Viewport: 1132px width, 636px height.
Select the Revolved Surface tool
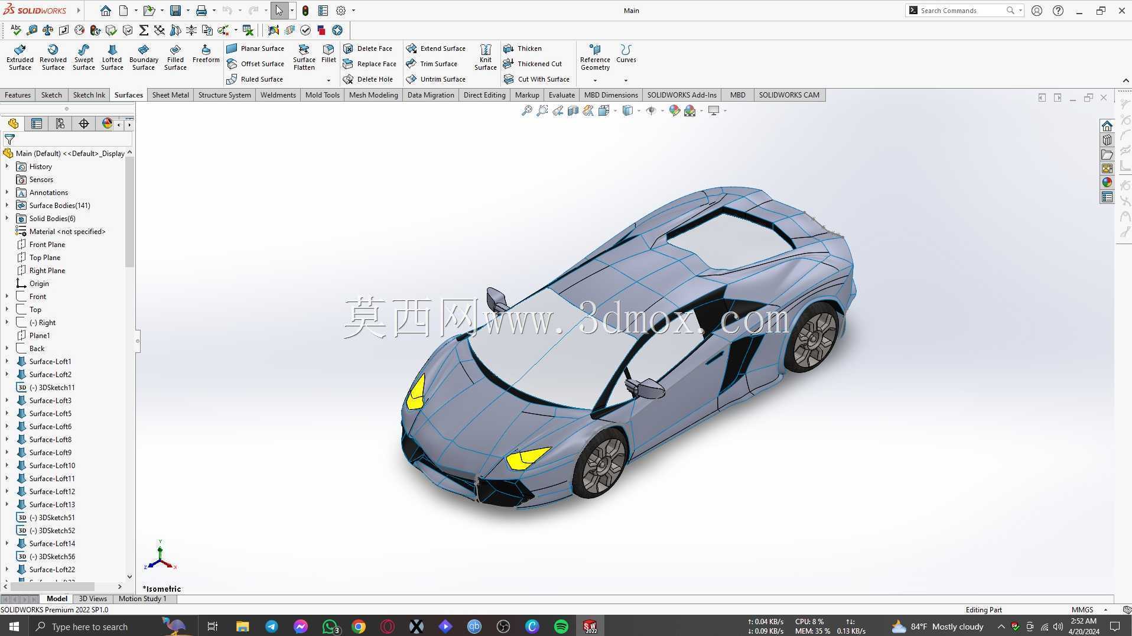[x=53, y=57]
